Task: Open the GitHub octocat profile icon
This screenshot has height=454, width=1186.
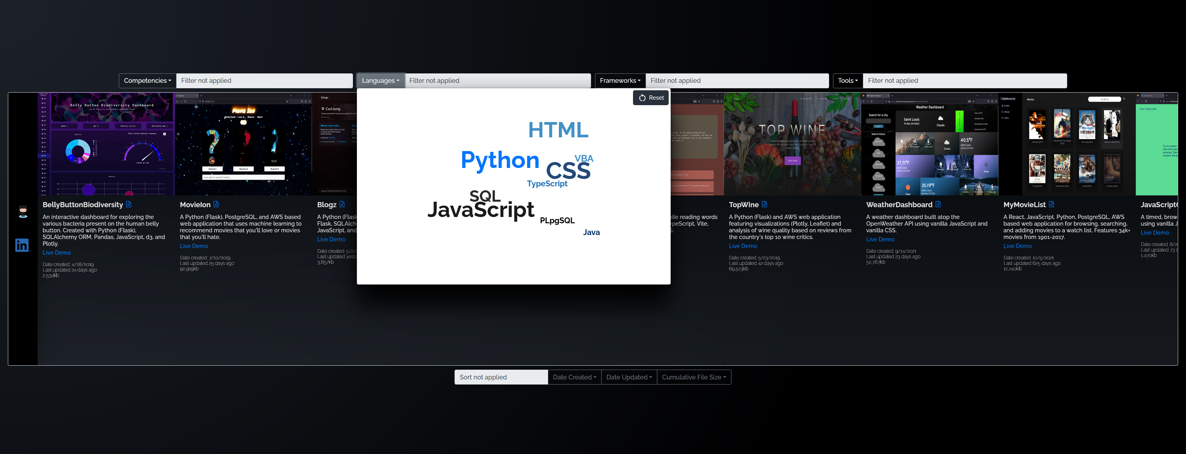Action: coord(23,212)
